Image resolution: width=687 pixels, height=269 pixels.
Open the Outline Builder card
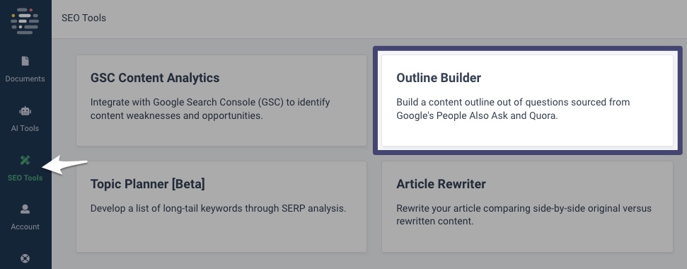pyautogui.click(x=527, y=101)
